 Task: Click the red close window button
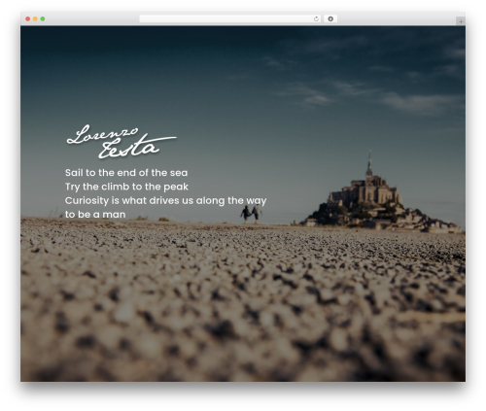tap(28, 19)
